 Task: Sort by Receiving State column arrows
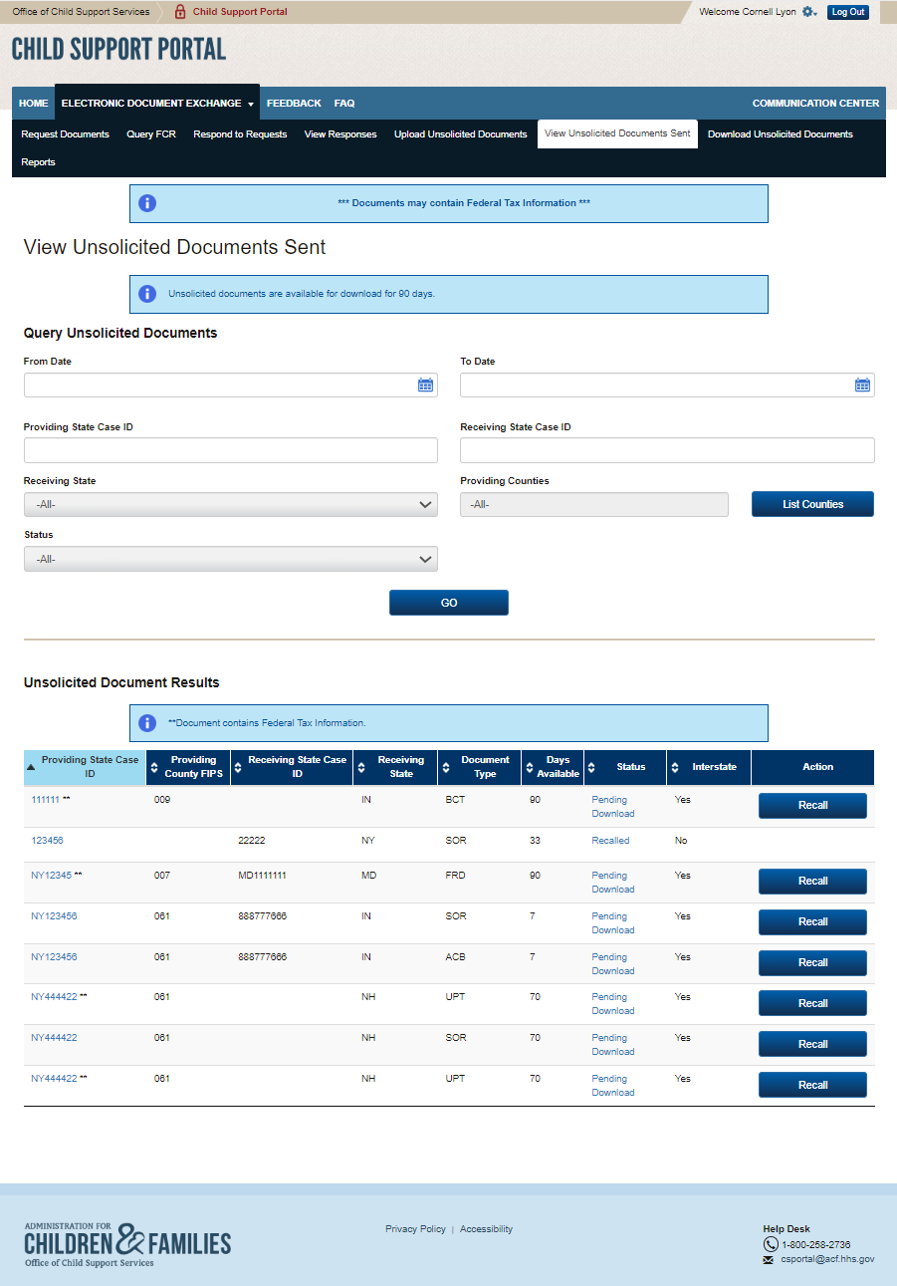[x=360, y=767]
